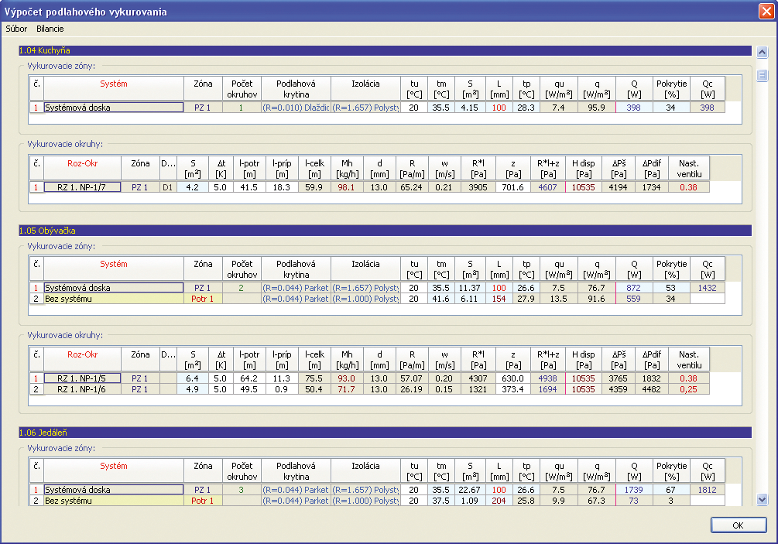778x544 pixels.
Task: Click Q value 872 in Obývačka
Action: pyautogui.click(x=633, y=288)
